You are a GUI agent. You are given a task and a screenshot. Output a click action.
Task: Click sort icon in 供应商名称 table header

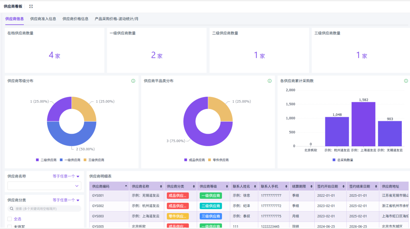(x=161, y=187)
